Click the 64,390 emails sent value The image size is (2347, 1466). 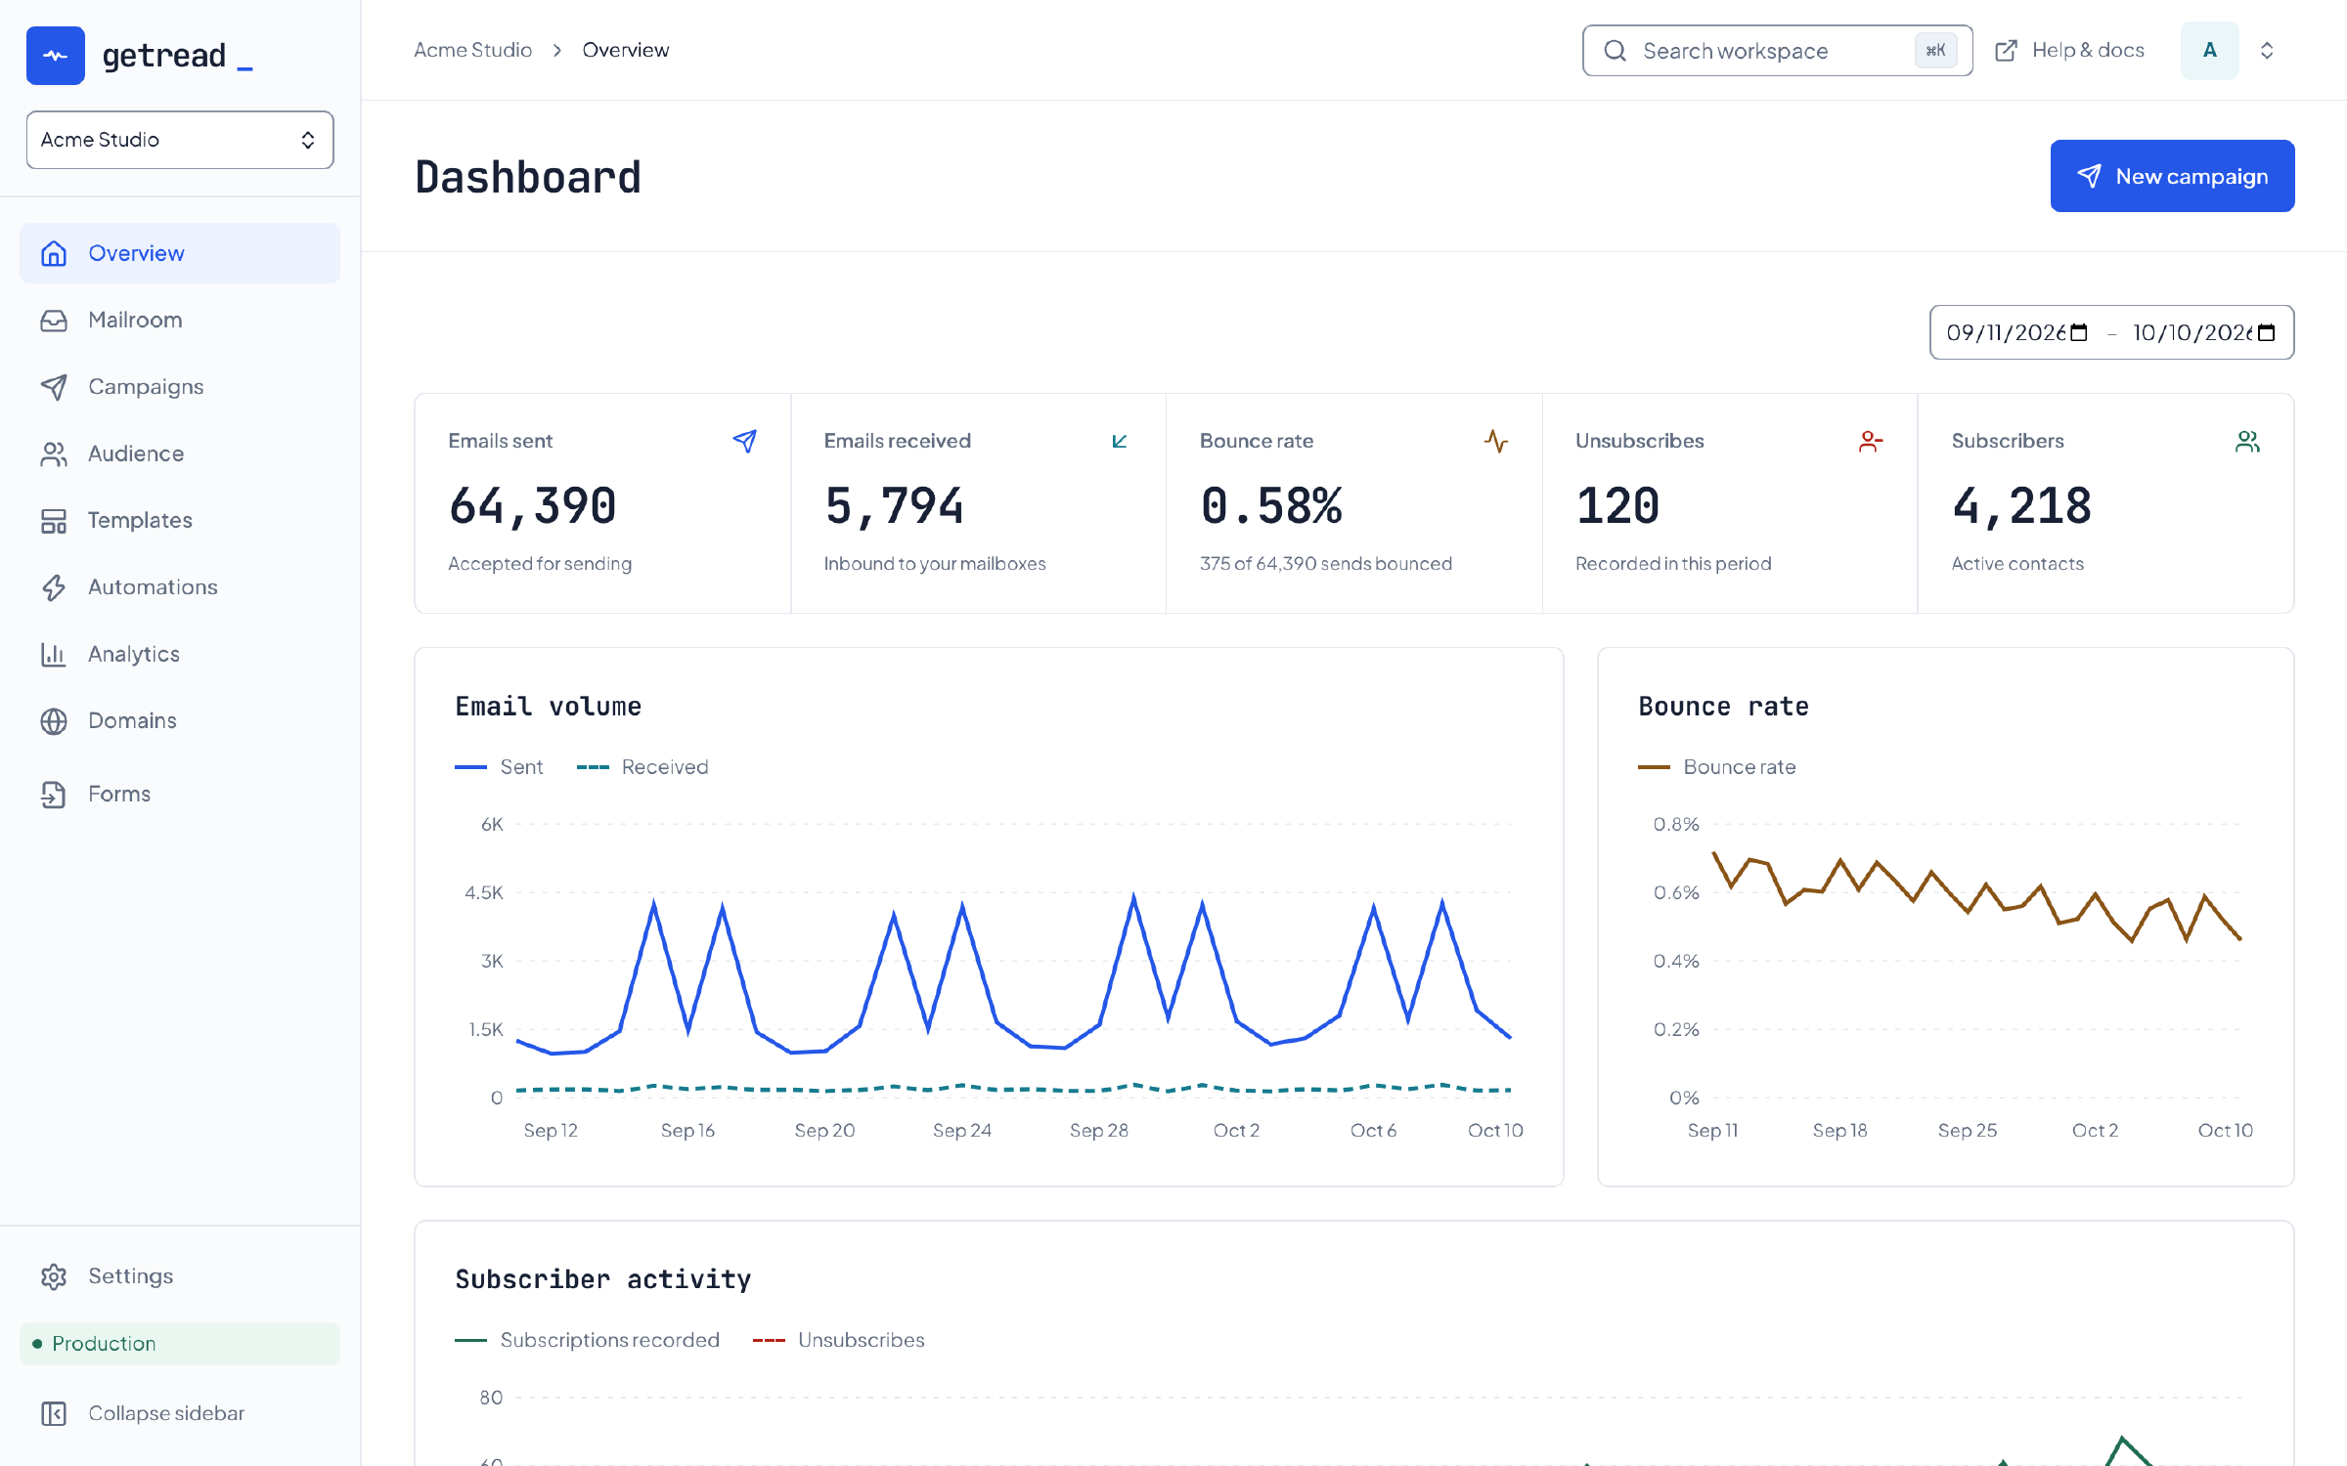533,506
